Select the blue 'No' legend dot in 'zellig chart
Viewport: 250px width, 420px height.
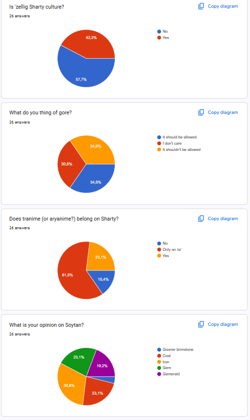tap(159, 31)
